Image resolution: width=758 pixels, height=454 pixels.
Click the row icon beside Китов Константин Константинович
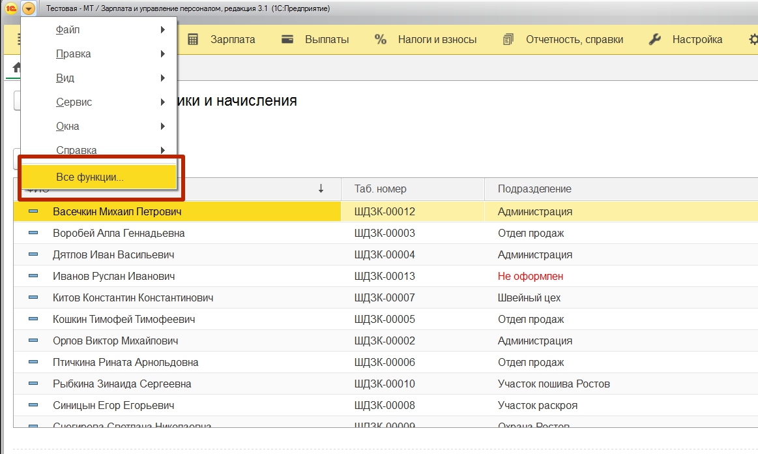pyautogui.click(x=33, y=297)
